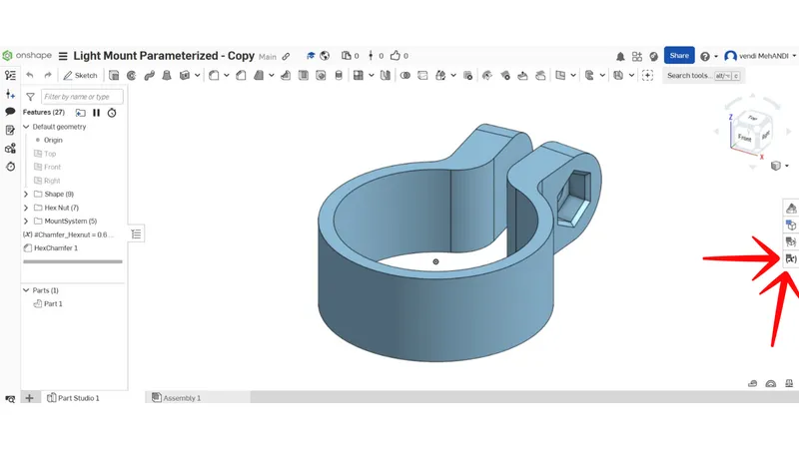The image size is (799, 449).
Task: Collapse the Default geometry section
Action: click(26, 127)
